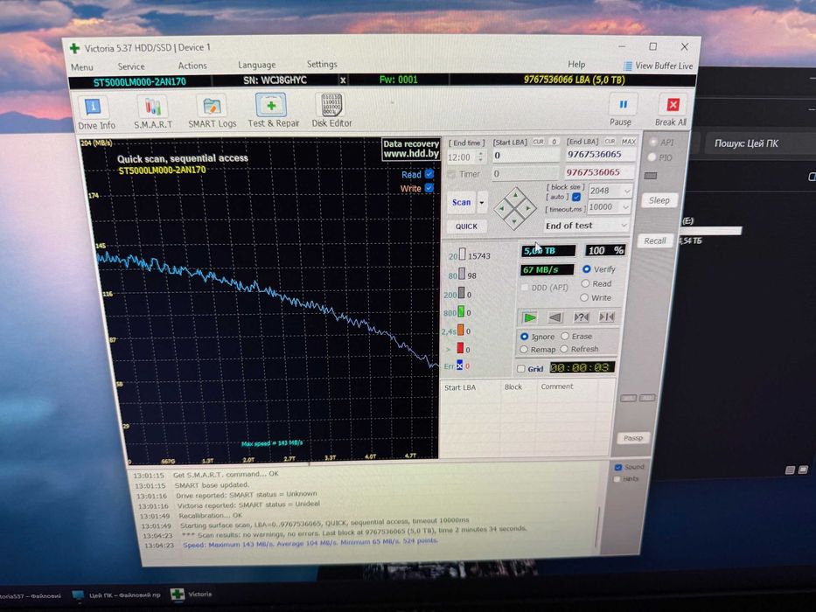Click the End time 12:00 spinner

pyautogui.click(x=481, y=156)
